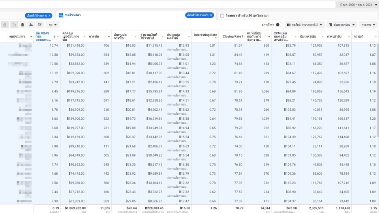
Task: Expand the 'อิมเพรสชั่น' column header arrow
Action: point(323,36)
